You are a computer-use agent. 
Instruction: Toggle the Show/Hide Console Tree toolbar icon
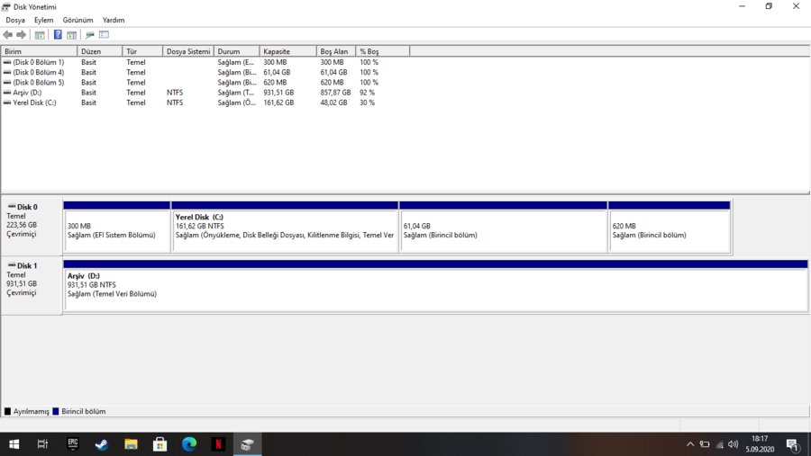click(40, 34)
